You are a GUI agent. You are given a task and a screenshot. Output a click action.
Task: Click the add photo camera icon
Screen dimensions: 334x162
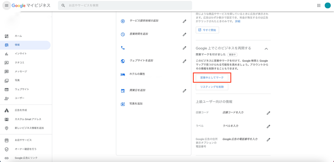click(123, 104)
